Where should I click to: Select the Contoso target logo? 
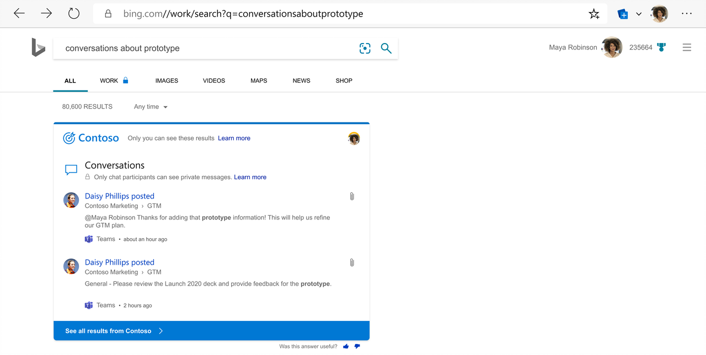click(69, 138)
